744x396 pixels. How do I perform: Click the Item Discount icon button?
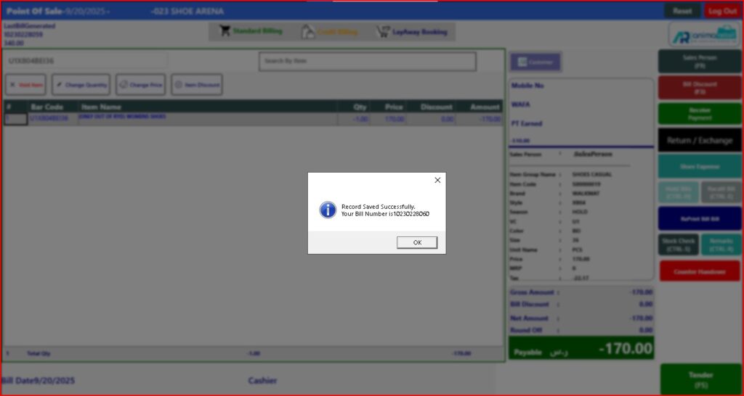tap(178, 85)
